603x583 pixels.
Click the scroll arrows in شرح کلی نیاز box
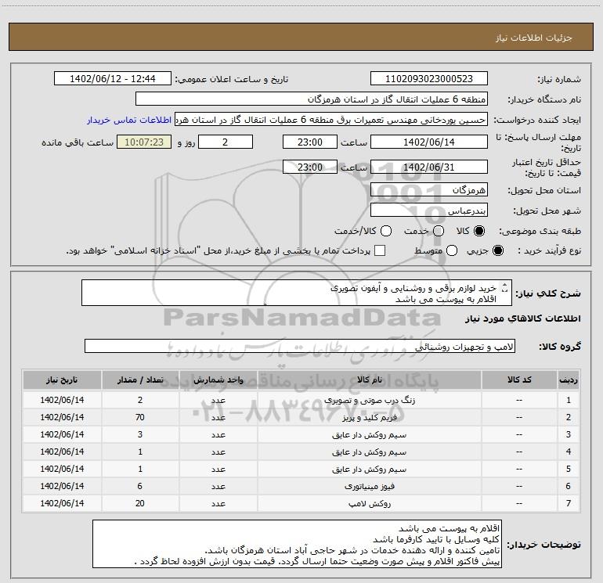coord(505,287)
